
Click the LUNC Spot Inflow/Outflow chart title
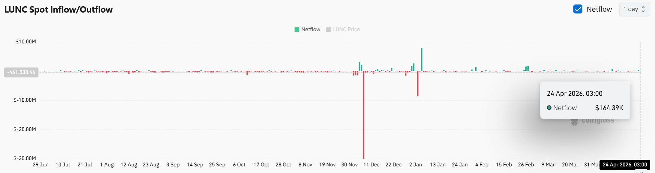click(59, 9)
